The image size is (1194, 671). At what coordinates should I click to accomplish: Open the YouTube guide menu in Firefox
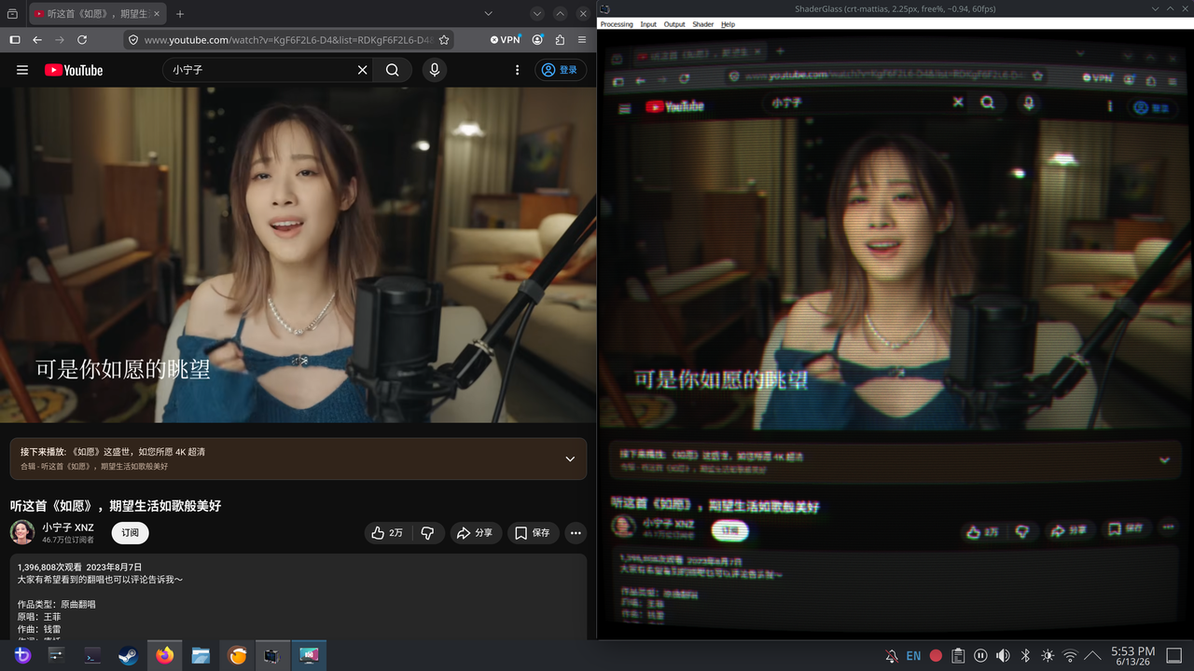[x=22, y=70]
